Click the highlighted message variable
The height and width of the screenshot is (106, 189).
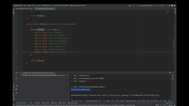(41, 30)
